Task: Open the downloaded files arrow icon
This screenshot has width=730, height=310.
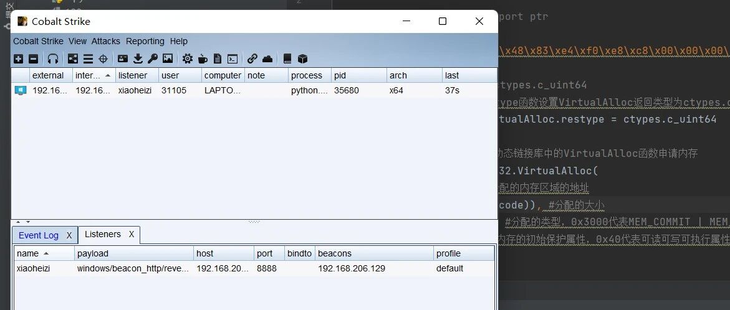Action: tap(138, 59)
